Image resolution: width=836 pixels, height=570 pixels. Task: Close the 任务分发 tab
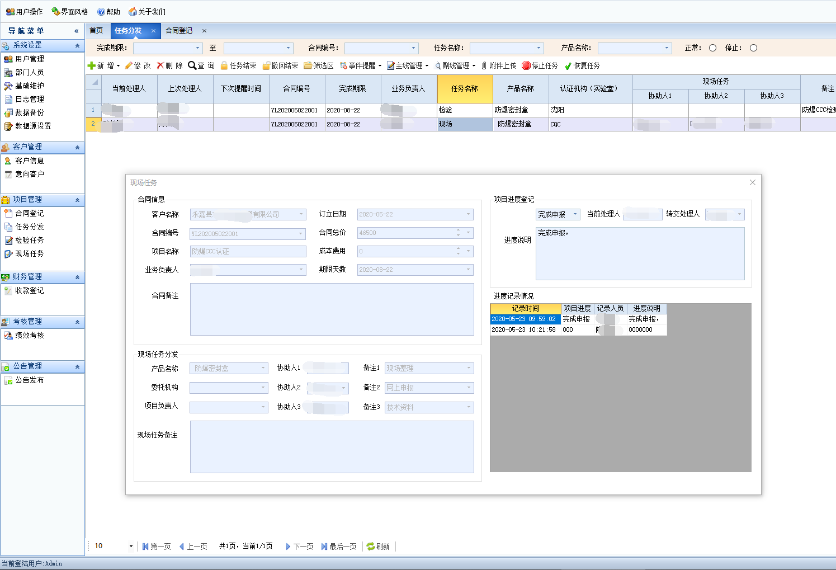(x=153, y=31)
